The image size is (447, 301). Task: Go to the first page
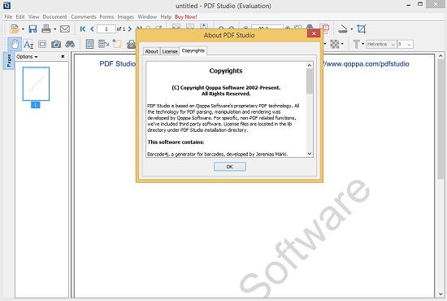point(83,28)
